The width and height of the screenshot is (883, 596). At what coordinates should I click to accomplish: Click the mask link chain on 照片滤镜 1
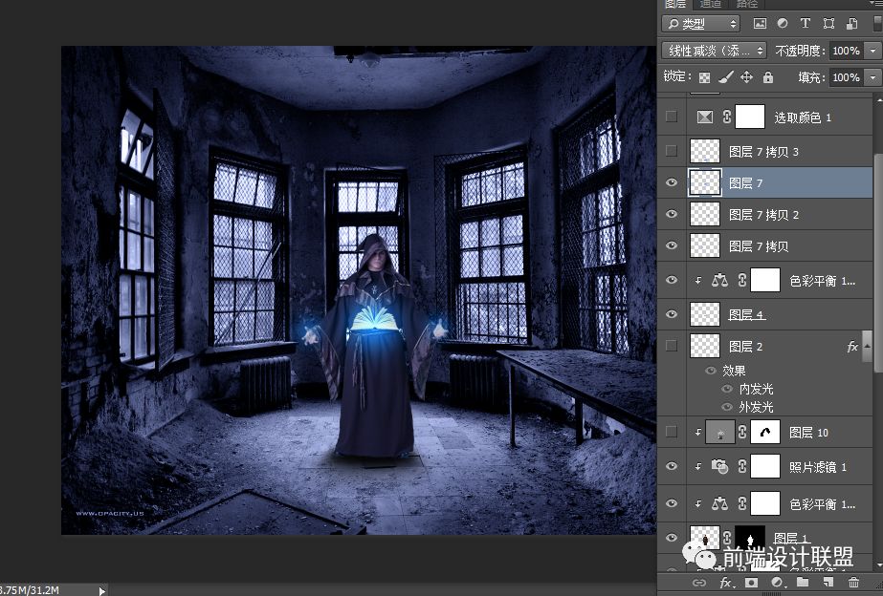[x=742, y=466]
